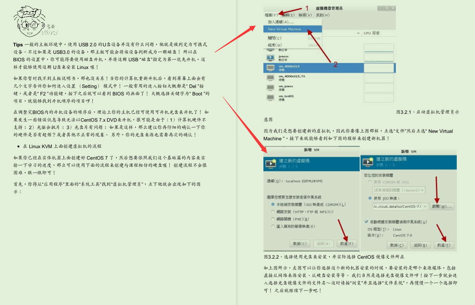Screen dimensions: 475x305
Task: Click the vm_4000c015 CPU usage graph
Action: (379, 68)
